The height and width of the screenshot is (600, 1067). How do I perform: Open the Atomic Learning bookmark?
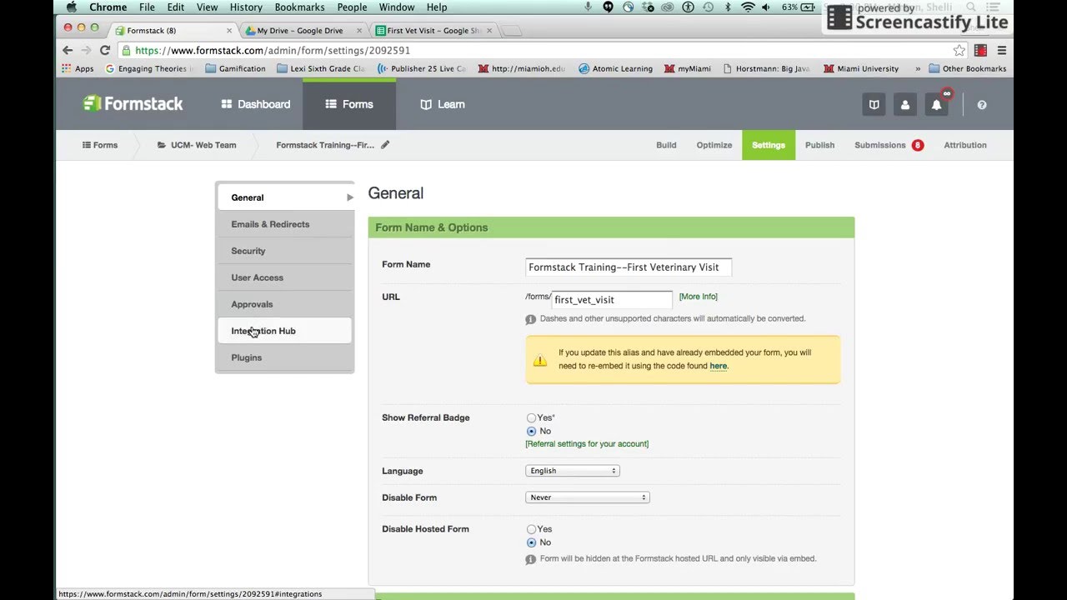click(x=615, y=68)
